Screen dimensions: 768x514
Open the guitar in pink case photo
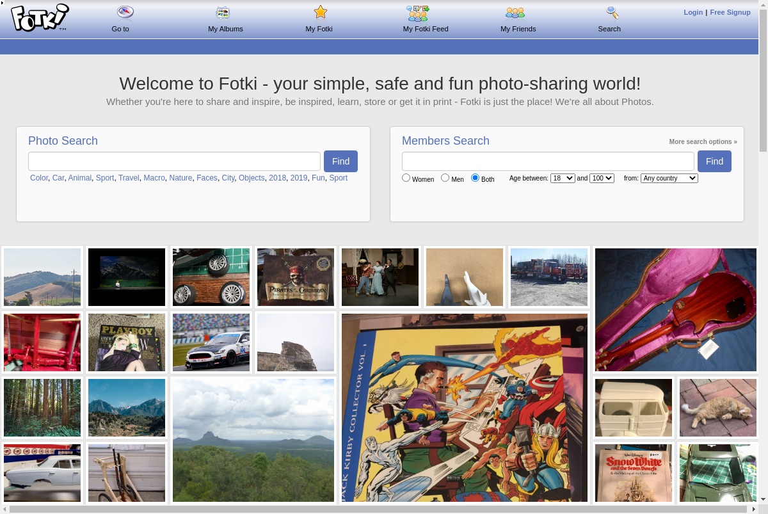676,310
